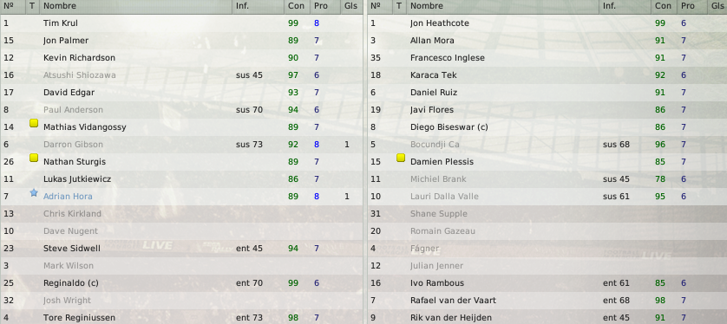727x324 pixels.
Task: Select unused substitute Chris Kirkland
Action: (181, 214)
